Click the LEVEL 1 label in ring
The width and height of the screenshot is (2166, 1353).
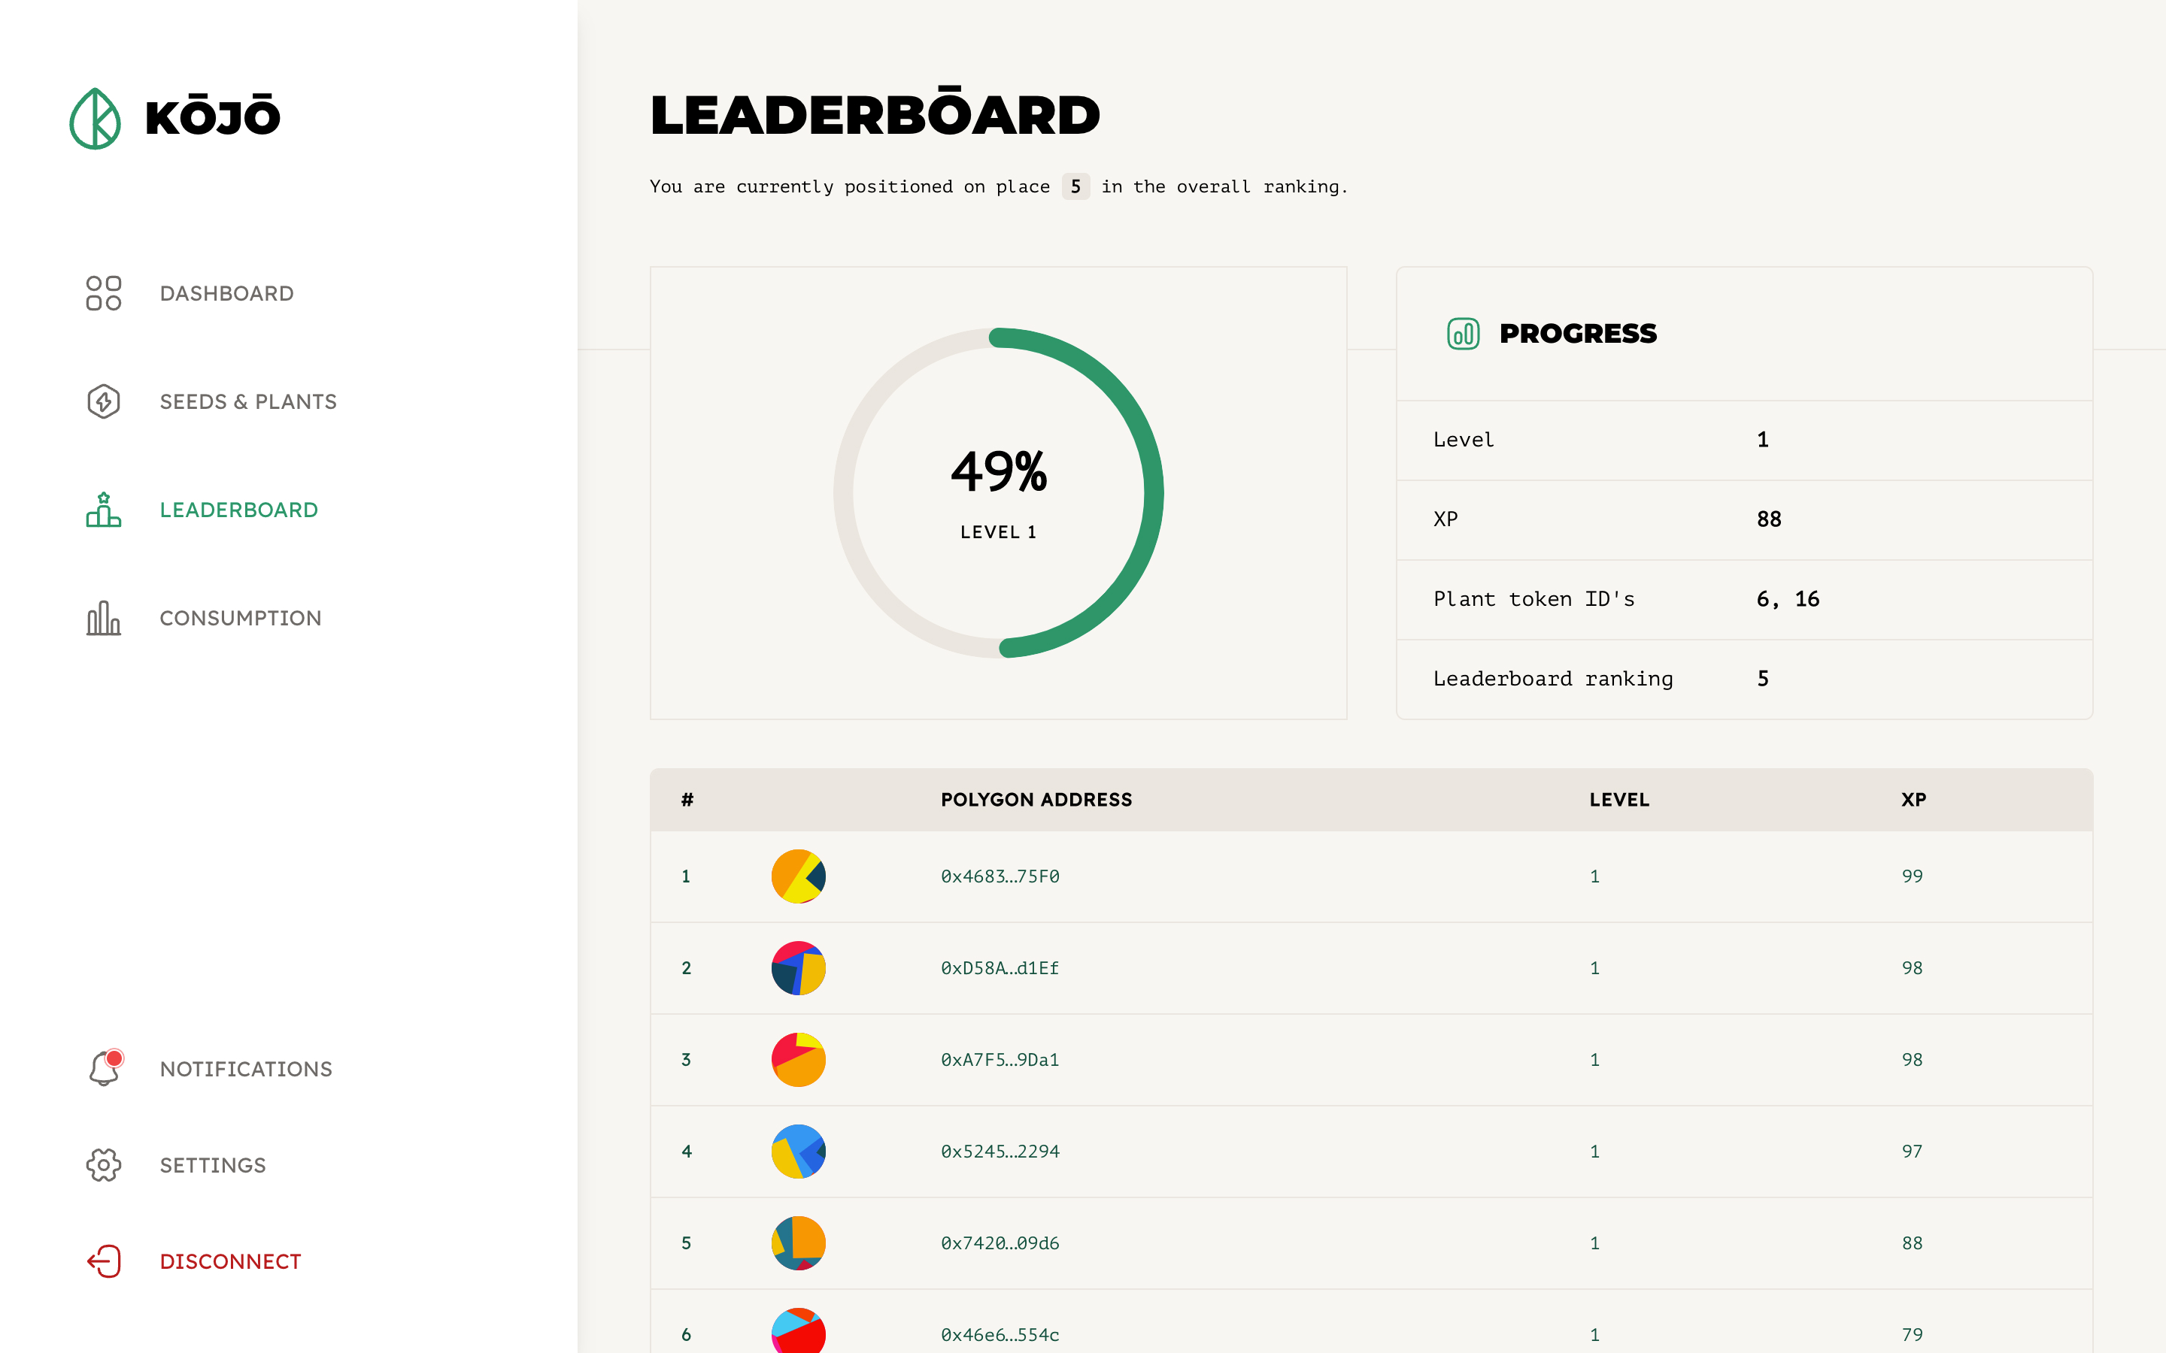click(x=998, y=532)
